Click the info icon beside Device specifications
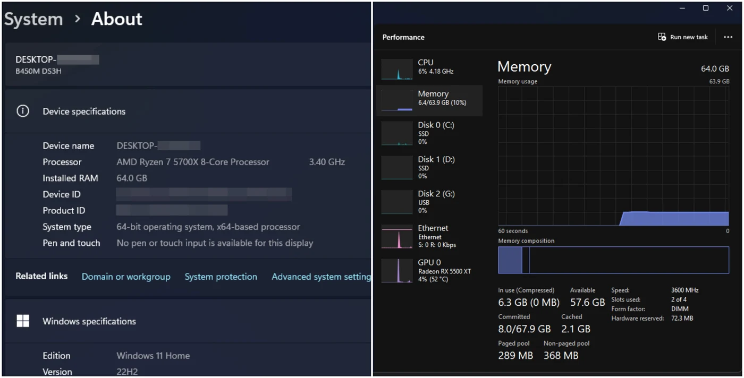The height and width of the screenshot is (378, 744). [x=23, y=111]
